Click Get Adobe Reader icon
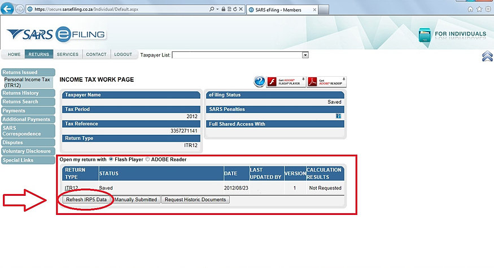The image size is (494, 268). (x=327, y=82)
